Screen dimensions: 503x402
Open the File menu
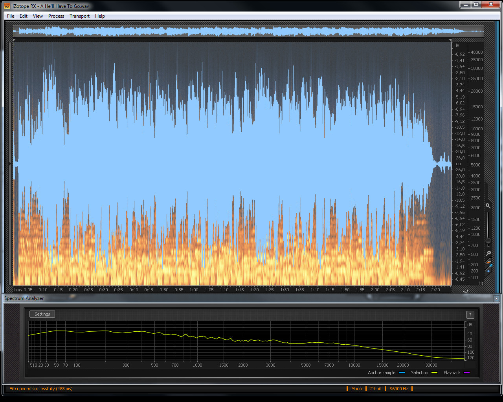point(11,16)
